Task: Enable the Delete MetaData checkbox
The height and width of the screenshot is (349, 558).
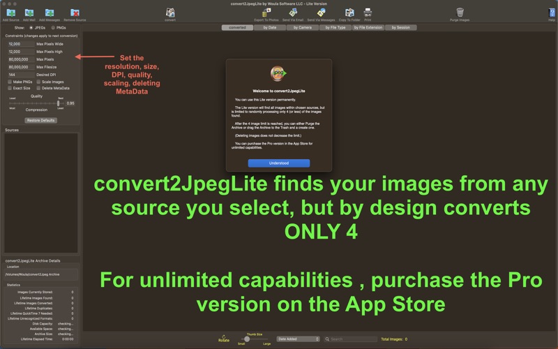Action: tap(38, 88)
